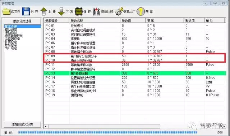The height and width of the screenshot is (136, 230).
Task: Select the Pr0.13 第1转矩限制 row
Action: 135,73
